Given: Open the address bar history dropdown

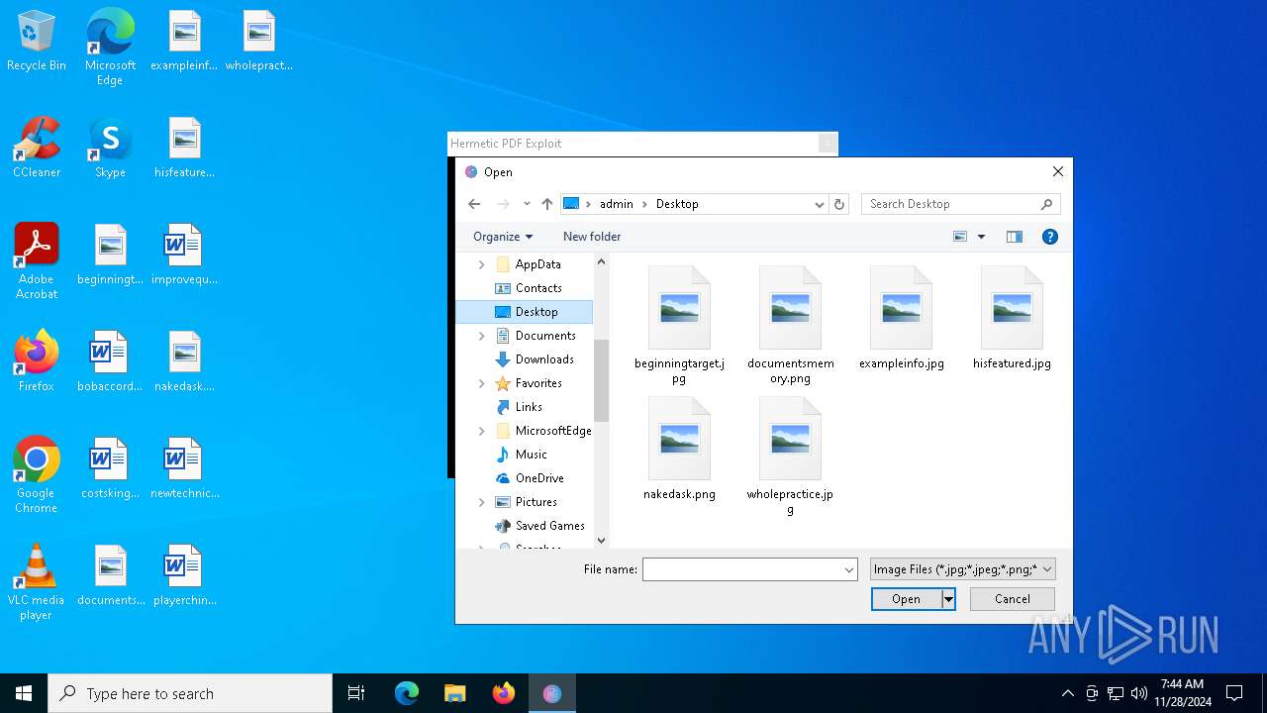Looking at the screenshot, I should [819, 204].
